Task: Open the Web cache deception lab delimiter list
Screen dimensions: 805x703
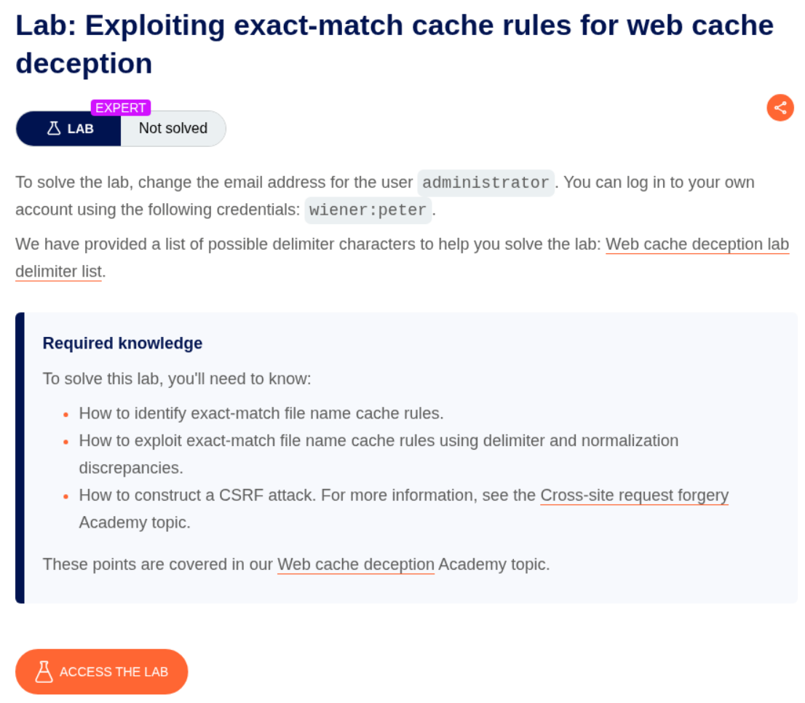Action: tap(697, 245)
